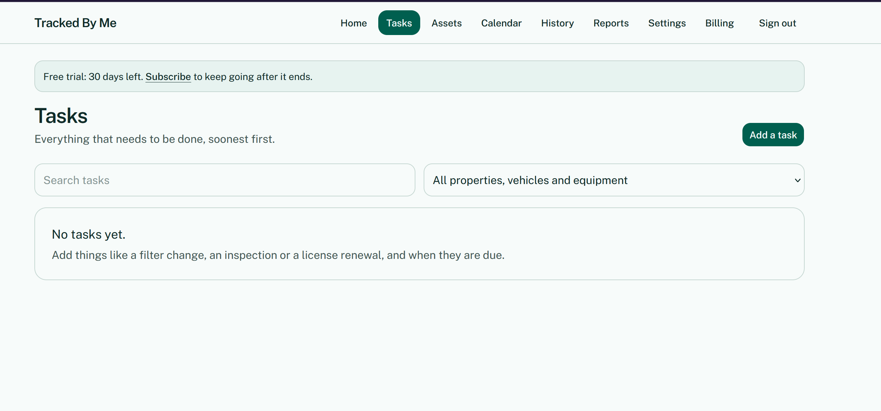This screenshot has width=881, height=411.
Task: Open Reports
Action: 611,23
